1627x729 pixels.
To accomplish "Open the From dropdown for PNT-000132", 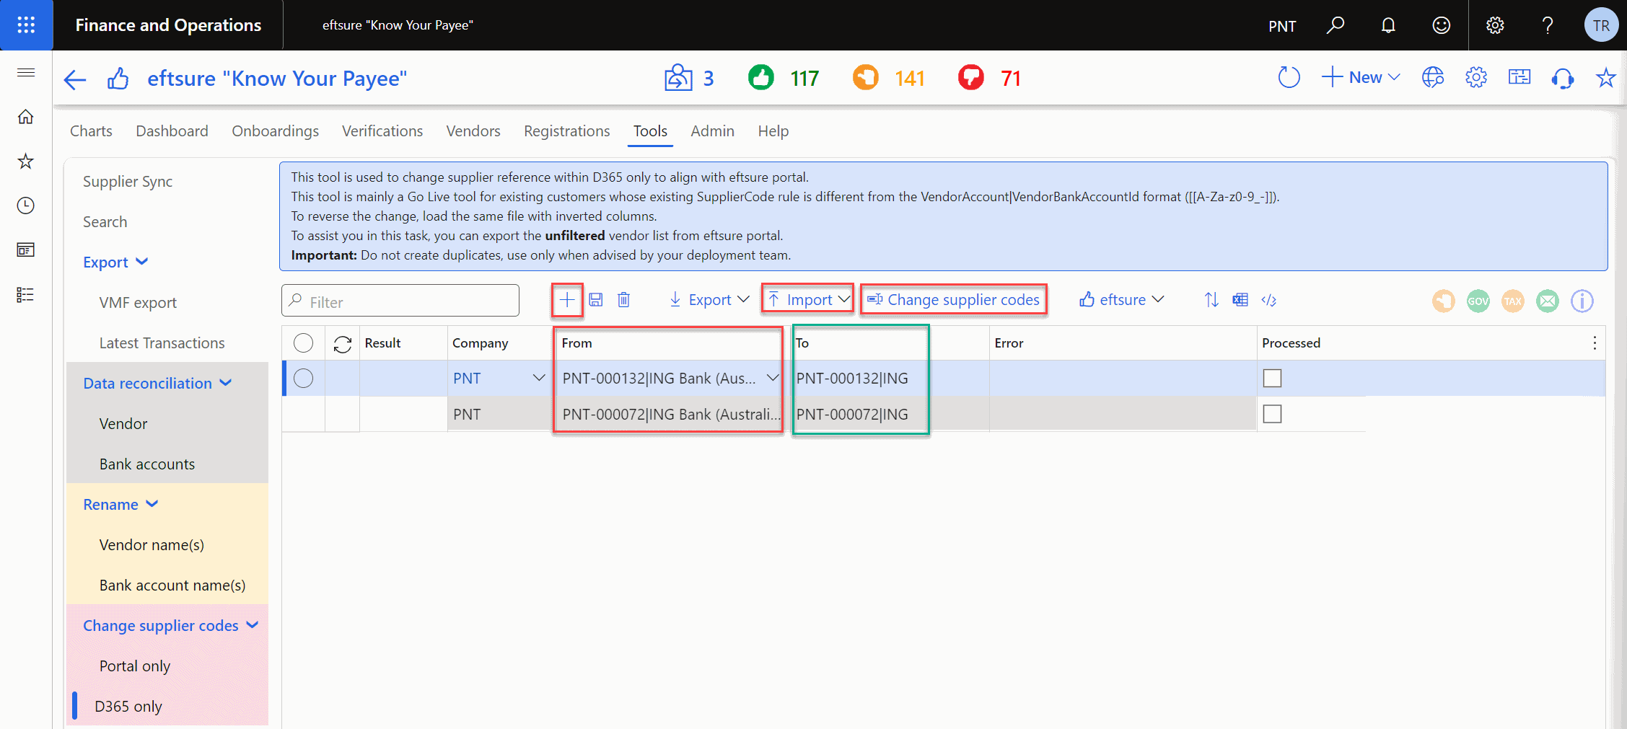I will tap(772, 379).
